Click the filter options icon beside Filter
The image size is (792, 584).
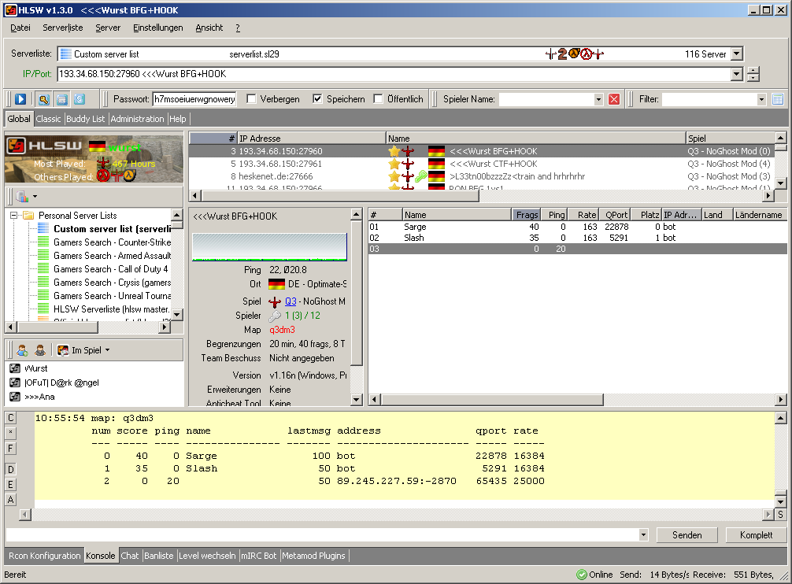[x=778, y=99]
